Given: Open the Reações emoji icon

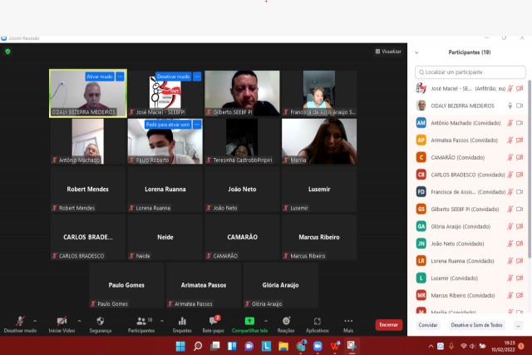Looking at the screenshot, I should pyautogui.click(x=286, y=321).
